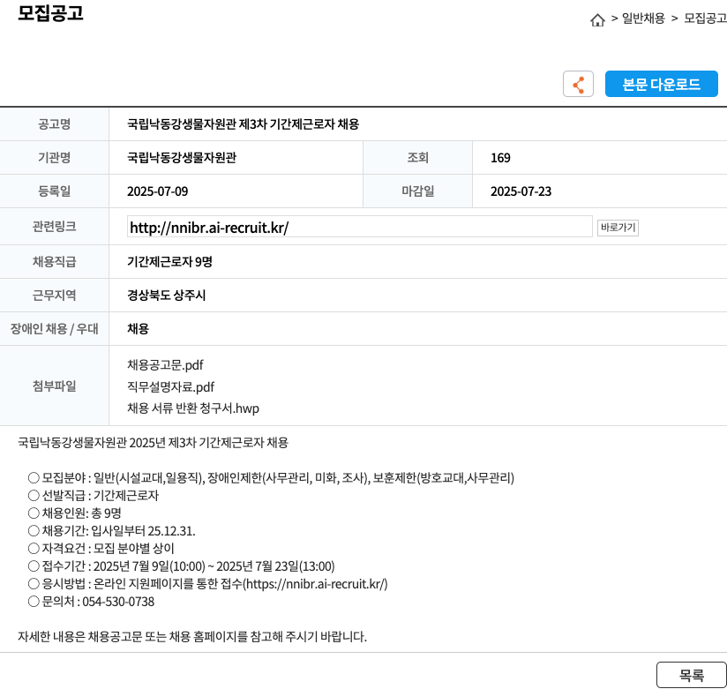Open attachment 직무설명자료.pdf
Viewport: 727px width, 689px height.
pos(170,387)
